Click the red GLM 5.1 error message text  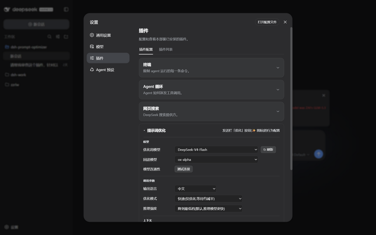point(309,108)
